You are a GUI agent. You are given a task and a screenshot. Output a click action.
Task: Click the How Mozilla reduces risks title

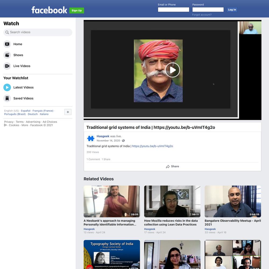tap(171, 223)
